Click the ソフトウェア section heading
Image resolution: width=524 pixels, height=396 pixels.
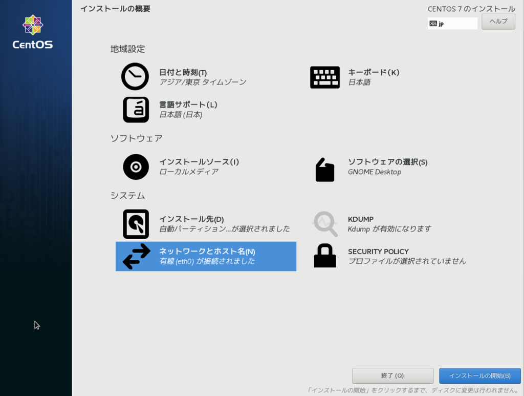136,138
